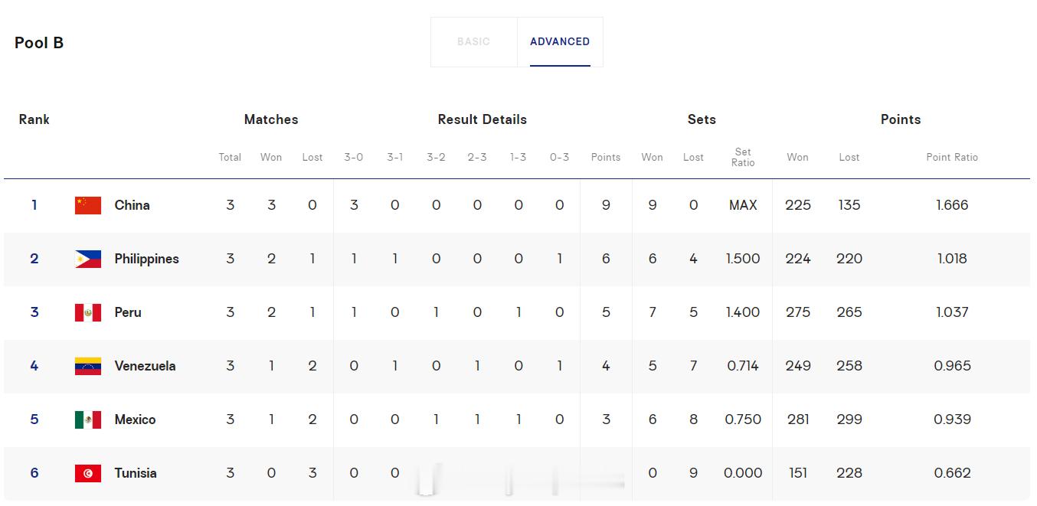Open the Philippines team link
The height and width of the screenshot is (506, 1037).
click(x=146, y=259)
